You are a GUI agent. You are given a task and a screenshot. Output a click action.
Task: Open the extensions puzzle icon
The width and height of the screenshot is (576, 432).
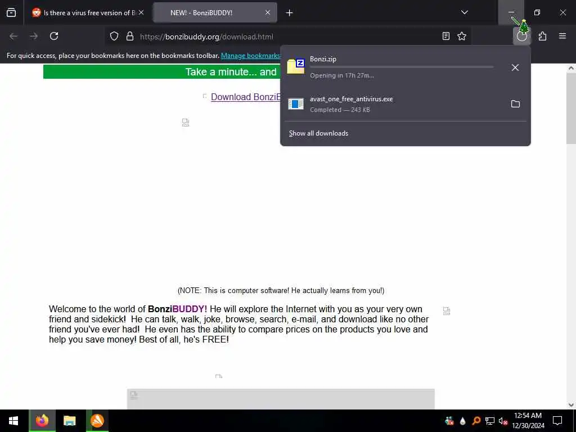[x=543, y=36]
